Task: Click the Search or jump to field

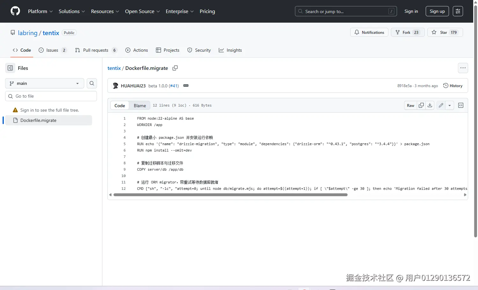Action: 346,11
